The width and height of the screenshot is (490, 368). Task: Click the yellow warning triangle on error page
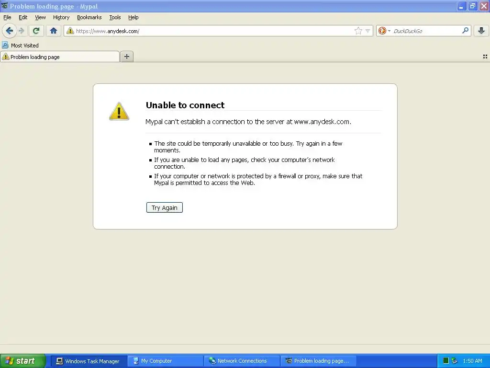pyautogui.click(x=119, y=111)
